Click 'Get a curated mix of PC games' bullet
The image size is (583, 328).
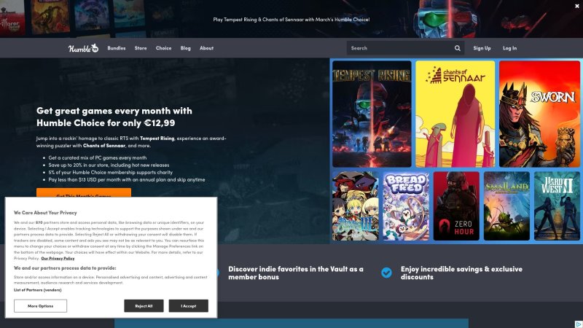pos(98,157)
